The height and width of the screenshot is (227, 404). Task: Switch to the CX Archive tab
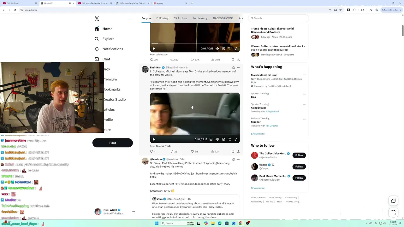[x=180, y=18]
